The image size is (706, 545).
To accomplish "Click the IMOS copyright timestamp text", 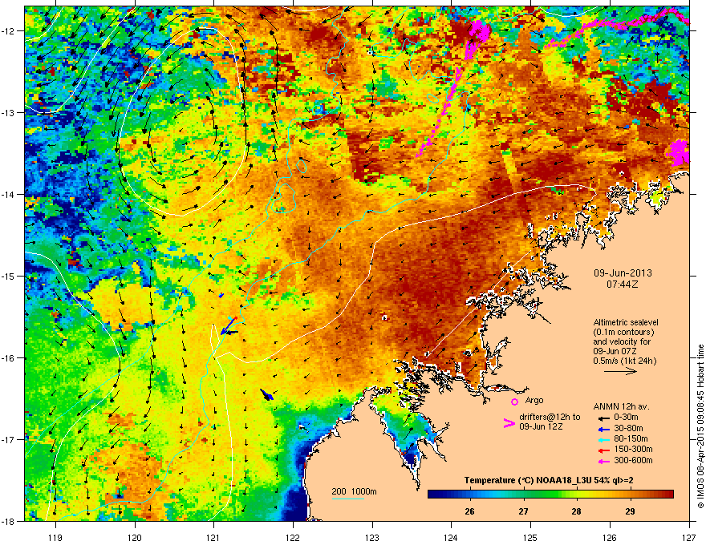I will [x=700, y=426].
